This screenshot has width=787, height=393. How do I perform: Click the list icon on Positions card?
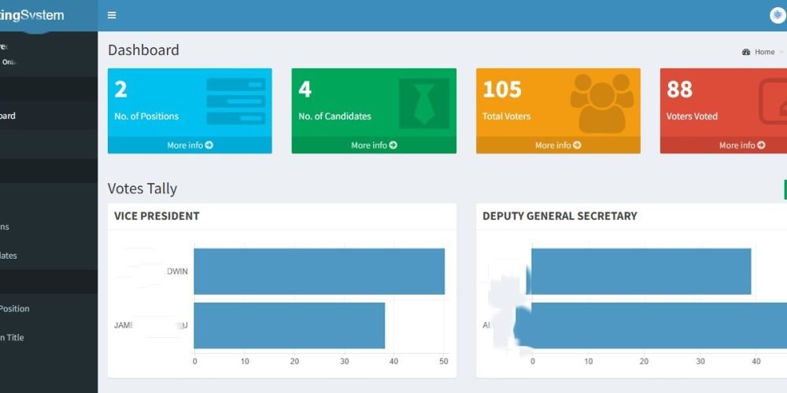click(236, 101)
